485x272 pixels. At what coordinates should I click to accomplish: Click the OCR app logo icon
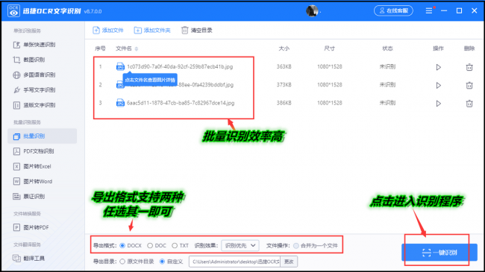[13, 11]
